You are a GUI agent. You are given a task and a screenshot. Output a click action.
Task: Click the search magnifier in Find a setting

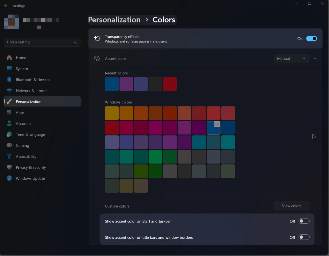coord(75,42)
